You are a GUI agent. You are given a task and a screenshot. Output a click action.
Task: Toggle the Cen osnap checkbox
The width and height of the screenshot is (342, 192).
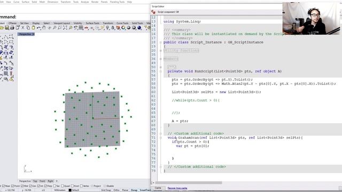click(30, 186)
